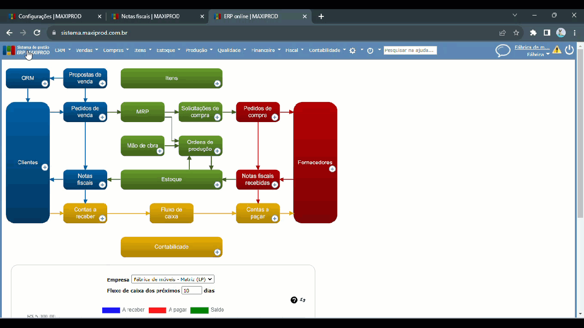Image resolution: width=584 pixels, height=328 pixels.
Task: Click the ERP MAXIPROD home logo
Action: click(26, 50)
